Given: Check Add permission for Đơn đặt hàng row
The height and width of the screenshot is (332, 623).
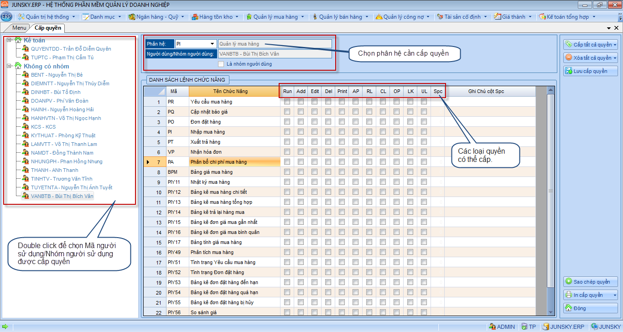Looking at the screenshot, I should click(301, 122).
